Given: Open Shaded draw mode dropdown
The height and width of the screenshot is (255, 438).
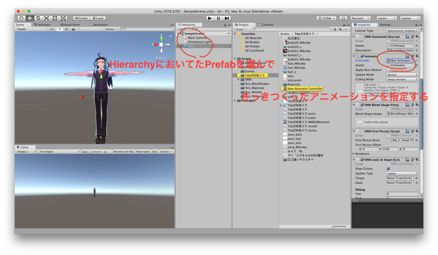Looking at the screenshot, I should point(32,29).
